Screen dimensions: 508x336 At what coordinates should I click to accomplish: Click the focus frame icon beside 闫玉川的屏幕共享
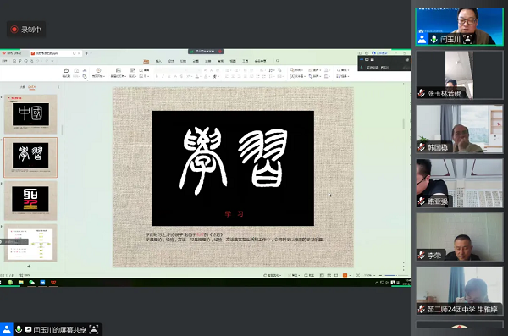tap(94, 329)
